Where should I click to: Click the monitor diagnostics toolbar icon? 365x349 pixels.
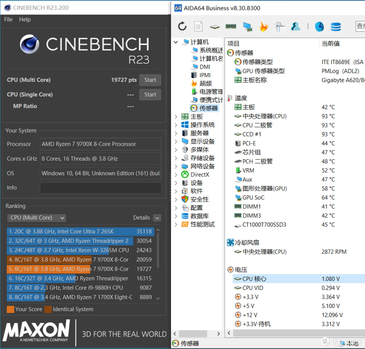pos(247,27)
